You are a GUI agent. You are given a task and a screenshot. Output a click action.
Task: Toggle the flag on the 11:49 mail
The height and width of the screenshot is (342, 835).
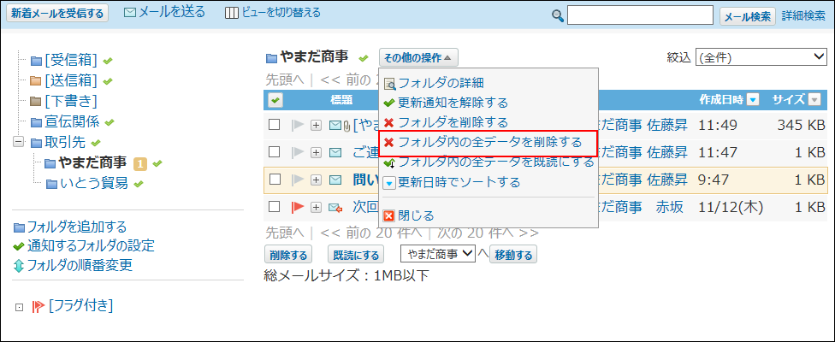pos(297,126)
